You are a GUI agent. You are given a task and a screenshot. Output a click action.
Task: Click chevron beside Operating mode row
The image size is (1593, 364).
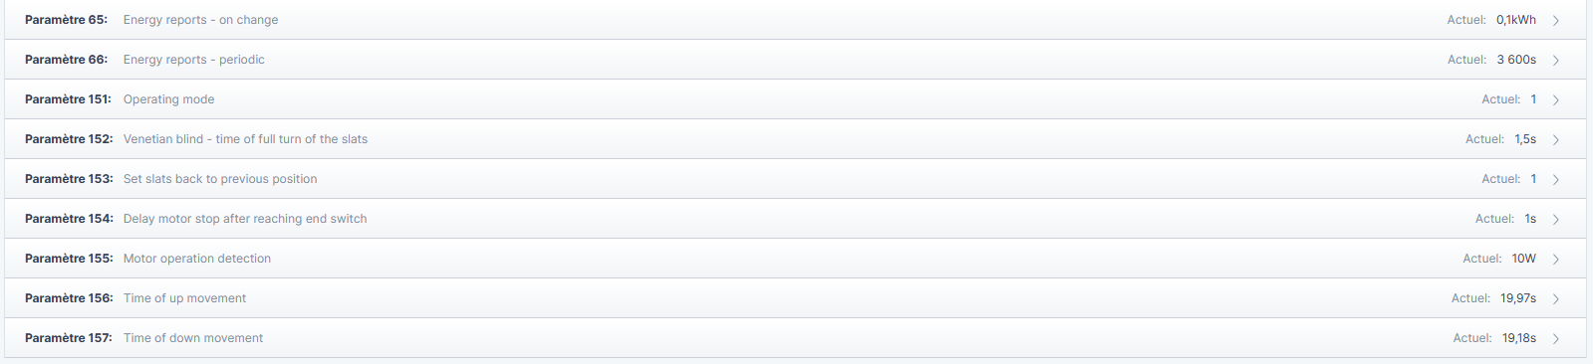point(1555,99)
